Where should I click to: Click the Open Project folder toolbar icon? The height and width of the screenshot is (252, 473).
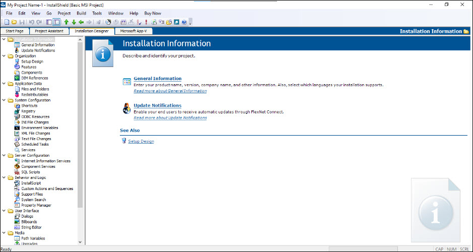pyautogui.click(x=14, y=22)
